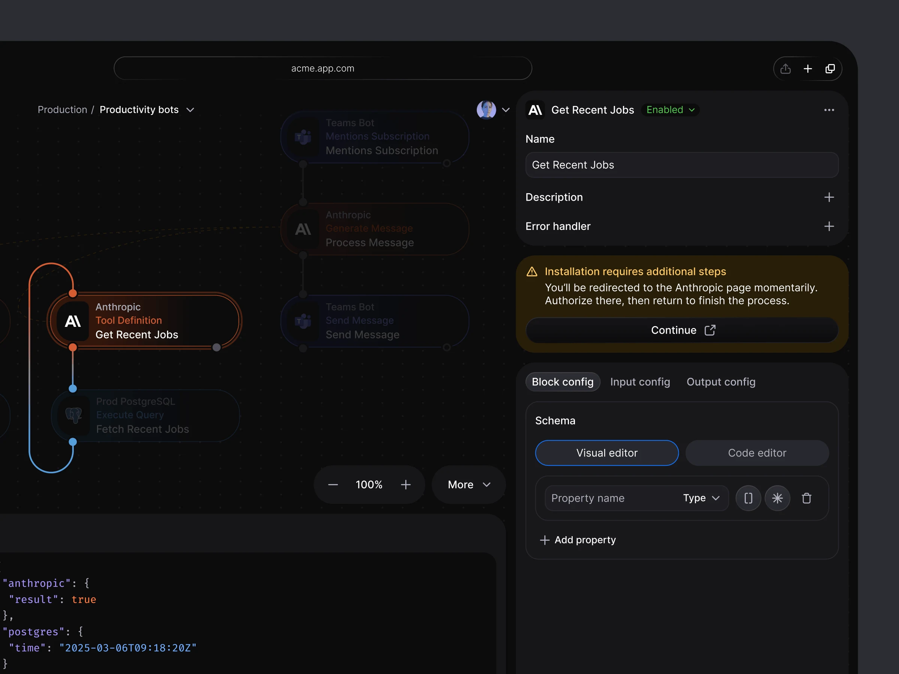Select the Mentions Subscription node
The height and width of the screenshot is (674, 899).
pos(375,137)
